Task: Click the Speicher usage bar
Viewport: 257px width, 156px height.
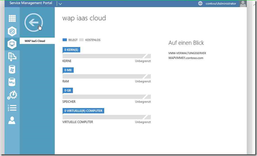Action: [107, 97]
